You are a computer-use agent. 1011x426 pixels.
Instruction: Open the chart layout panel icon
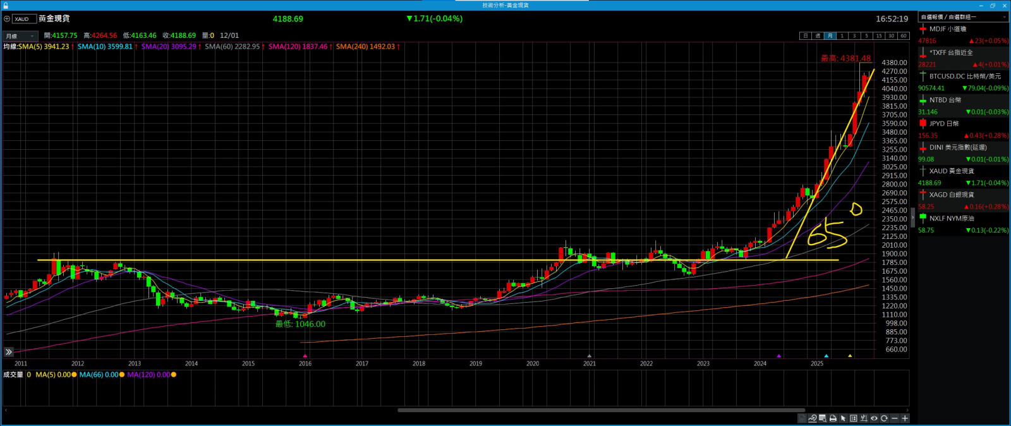(854, 418)
